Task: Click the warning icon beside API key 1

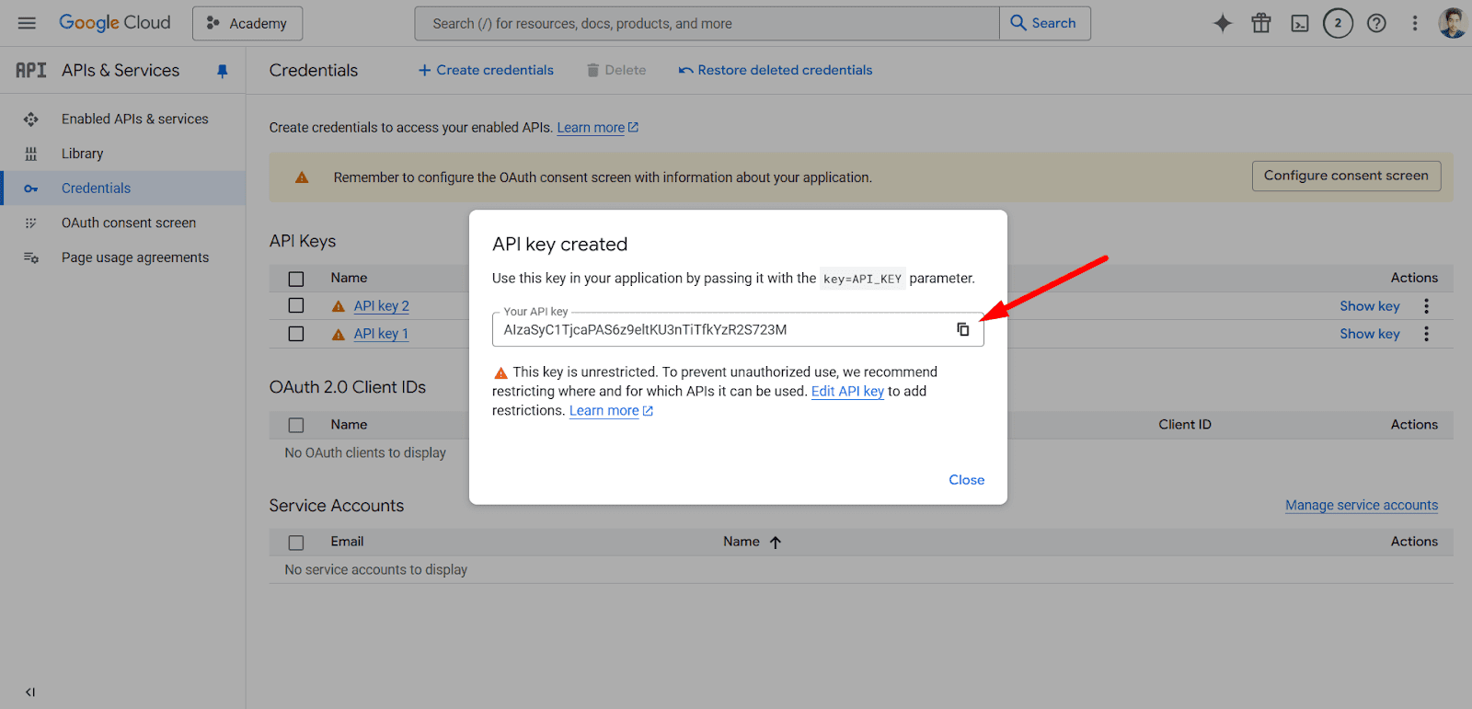Action: 339,334
